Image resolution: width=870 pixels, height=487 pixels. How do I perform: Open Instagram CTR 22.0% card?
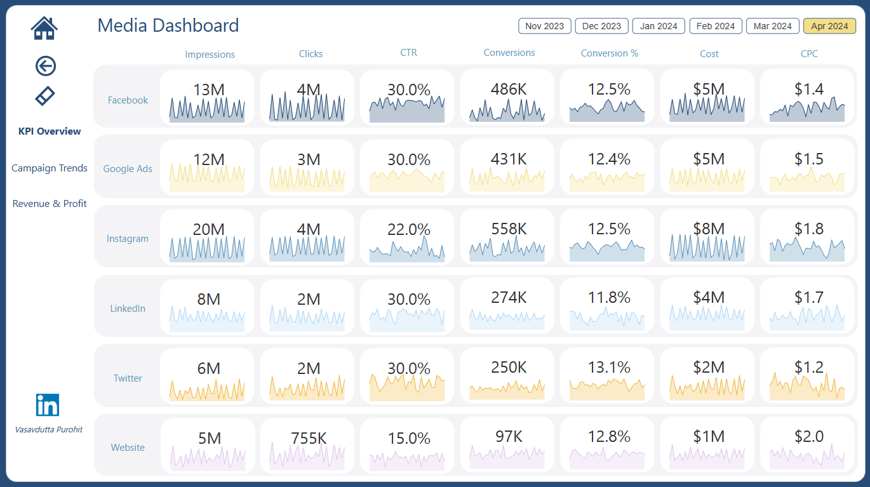click(x=407, y=238)
